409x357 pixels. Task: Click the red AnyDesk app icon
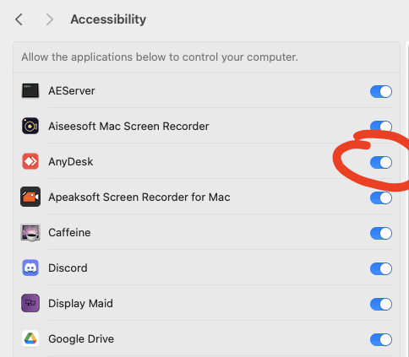tap(30, 161)
